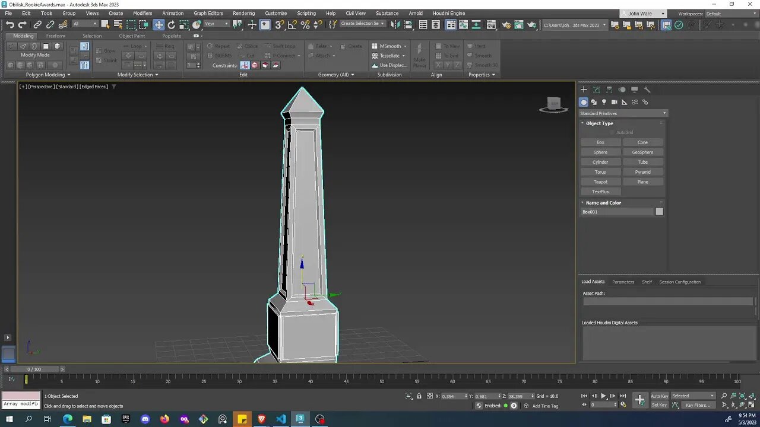
Task: Activate the Select and Link chain icon
Action: coord(37,25)
